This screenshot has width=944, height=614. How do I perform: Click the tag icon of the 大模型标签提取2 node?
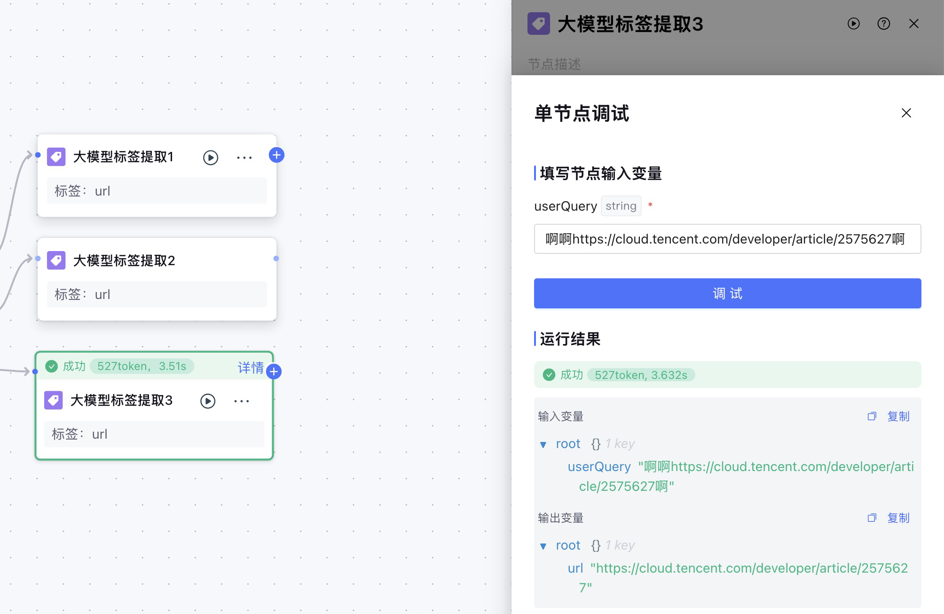click(x=56, y=260)
